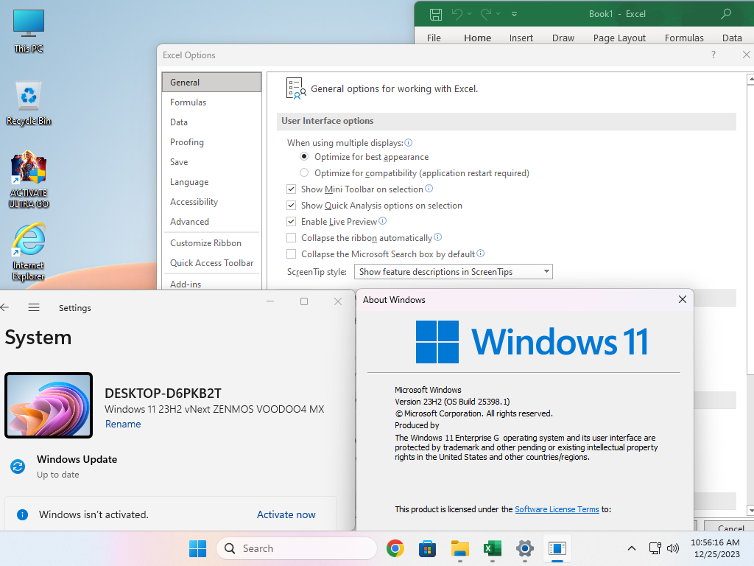The width and height of the screenshot is (754, 566).
Task: Click the Excel Options help question mark
Action: pos(713,55)
